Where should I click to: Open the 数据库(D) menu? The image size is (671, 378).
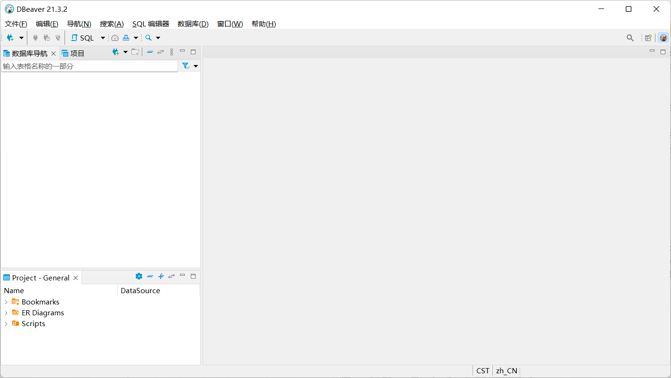tap(193, 24)
